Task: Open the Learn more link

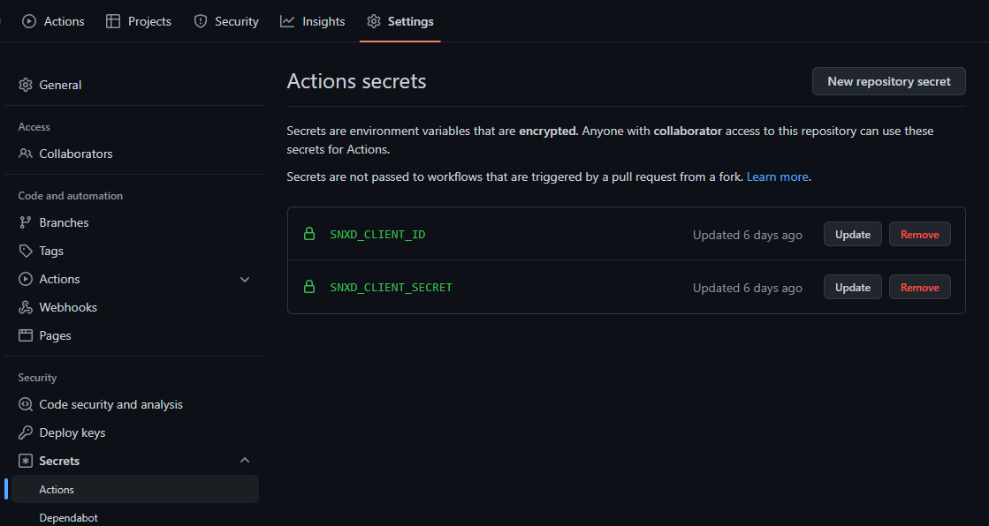Action: click(776, 177)
